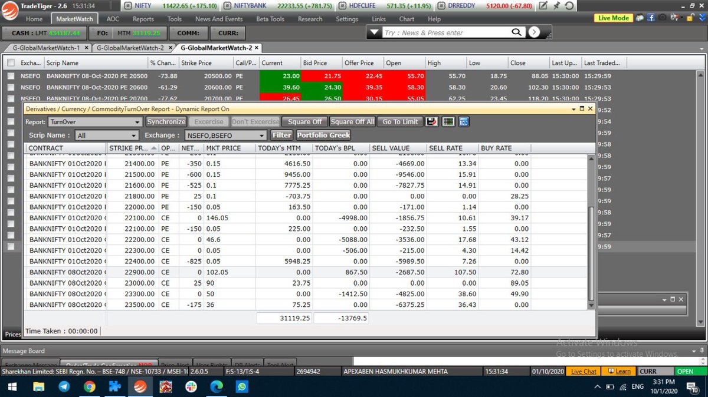Click the Live Mode button
This screenshot has width=708, height=397.
614,18
